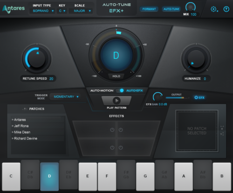This screenshot has width=233, height=193.
Task: Click the Humanize value 0
Action: click(x=205, y=79)
